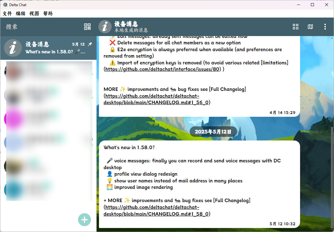334x232 pixels.
Task: Open the QR code scanner icon
Action: click(87, 26)
